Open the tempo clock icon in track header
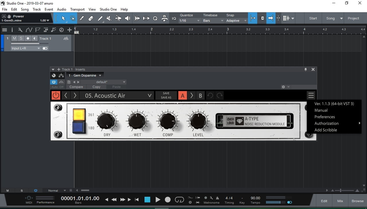The image size is (367, 209). tap(61, 30)
